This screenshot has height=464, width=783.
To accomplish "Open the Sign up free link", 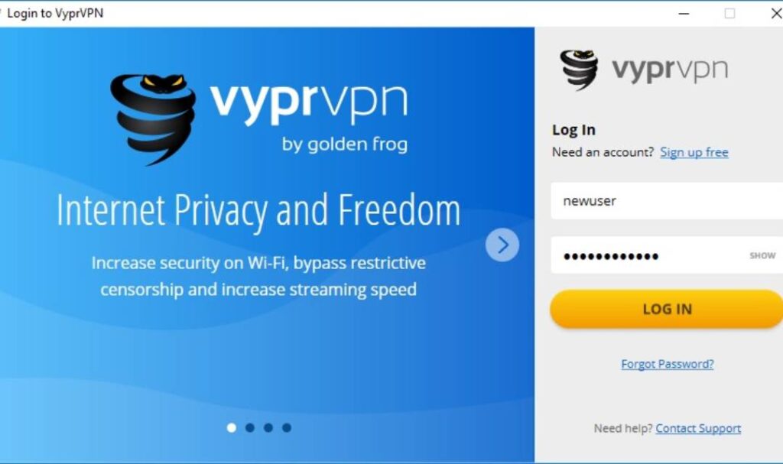I will 694,152.
